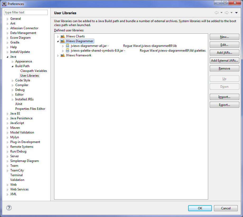Click the forward navigation arrow icon
The height and width of the screenshot is (217, 243).
(x=227, y=13)
